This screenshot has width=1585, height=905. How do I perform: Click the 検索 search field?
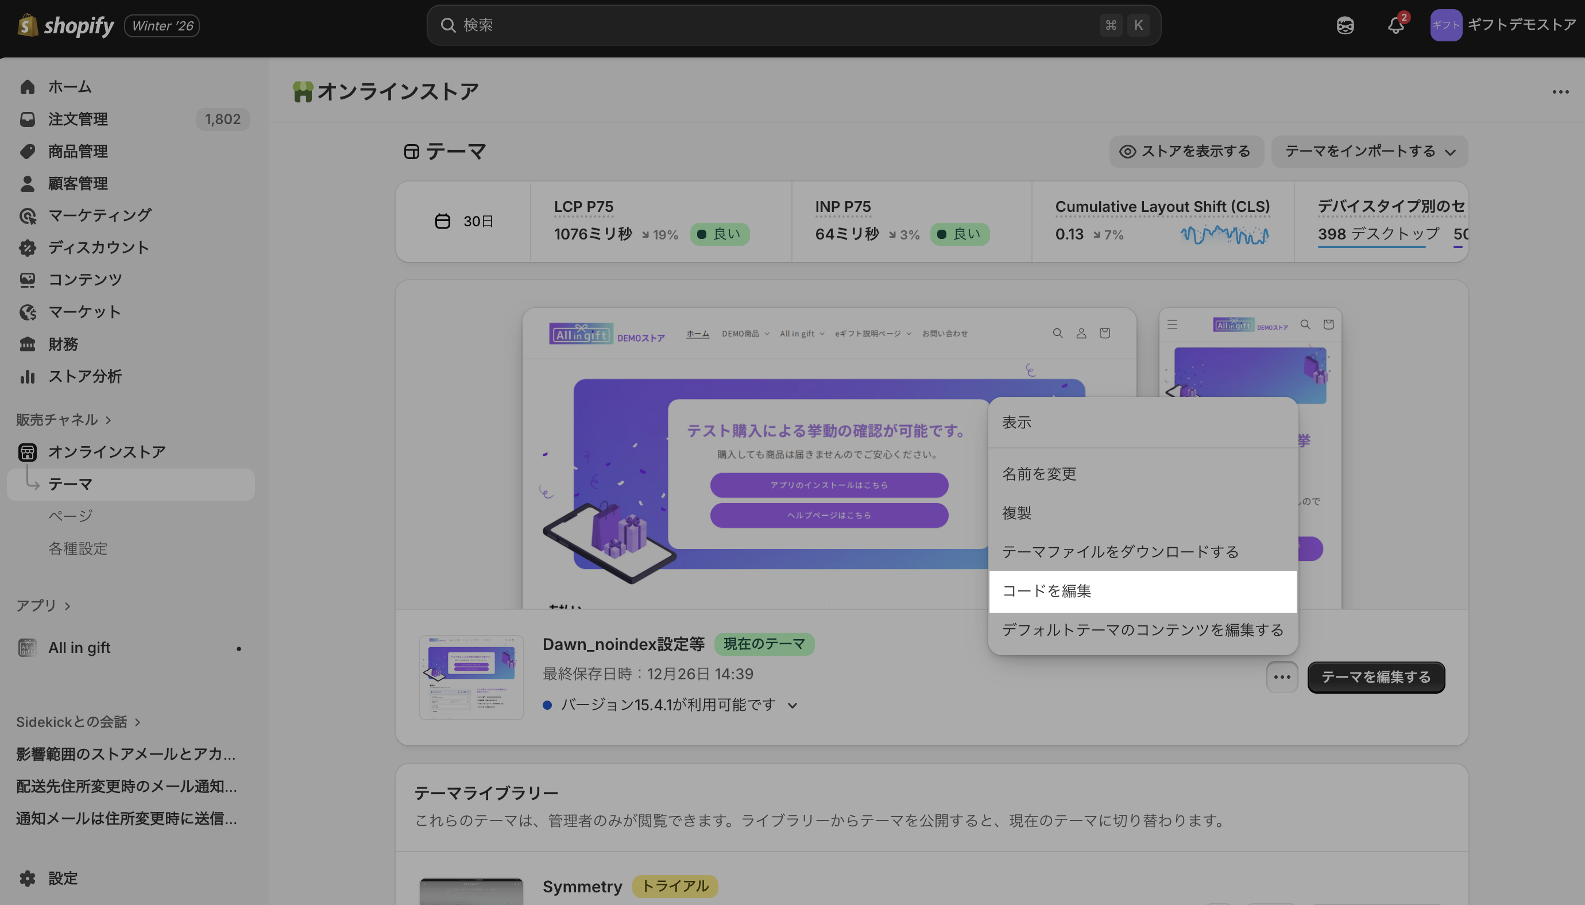click(x=777, y=25)
